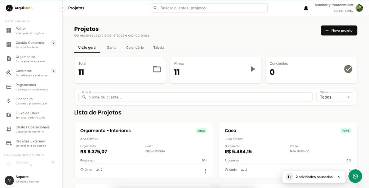This screenshot has width=369, height=188.
Task: Click the pause icon in activities widget
Action: [x=289, y=177]
